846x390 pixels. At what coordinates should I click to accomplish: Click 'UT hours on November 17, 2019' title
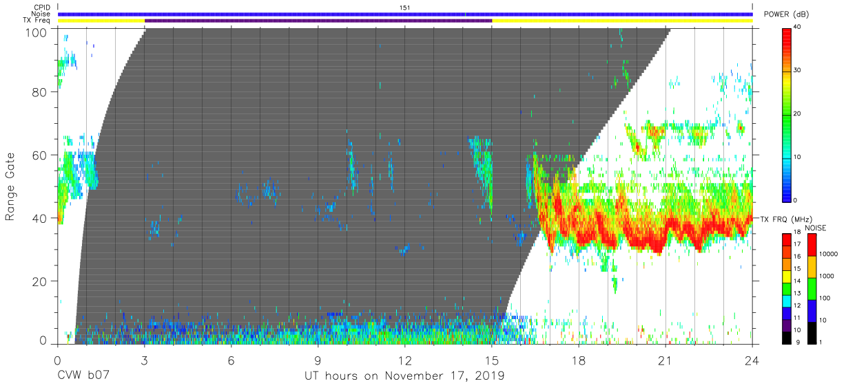(x=404, y=376)
